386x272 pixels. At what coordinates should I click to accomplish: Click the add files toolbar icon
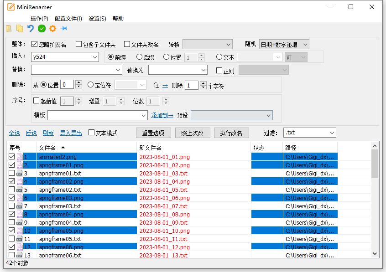20,29
